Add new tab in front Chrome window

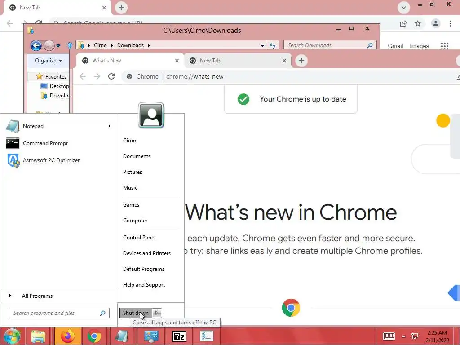(301, 61)
